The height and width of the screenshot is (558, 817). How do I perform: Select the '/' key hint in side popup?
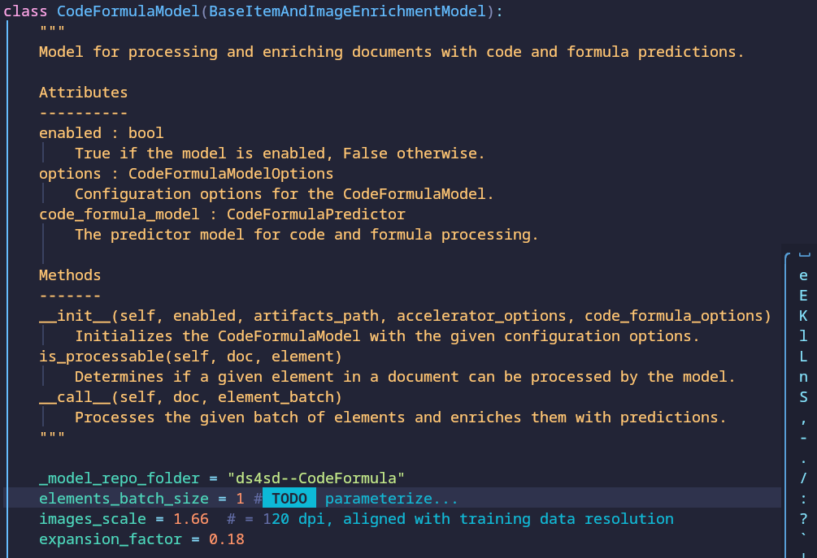click(803, 478)
